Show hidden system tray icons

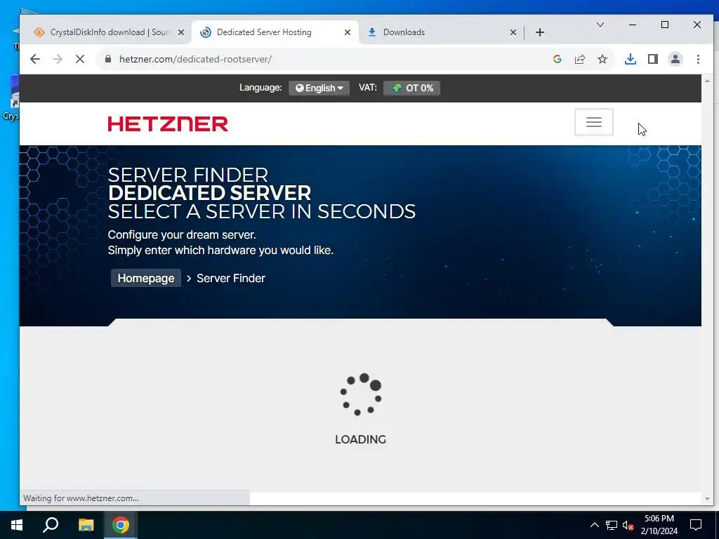(x=594, y=525)
